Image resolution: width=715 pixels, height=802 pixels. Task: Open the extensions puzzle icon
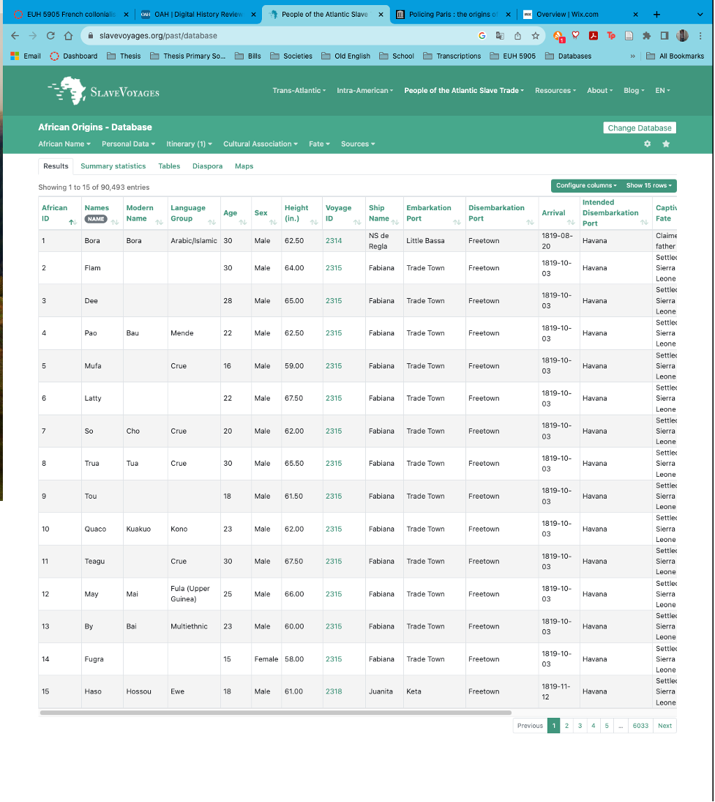(x=646, y=36)
